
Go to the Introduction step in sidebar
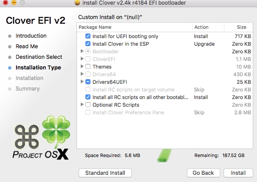click(31, 36)
